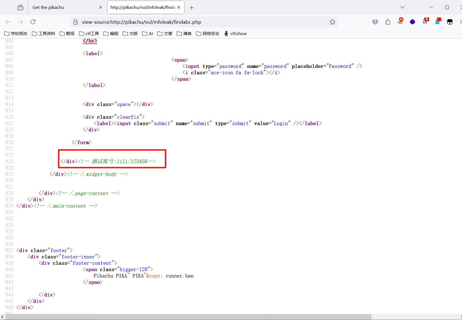This screenshot has height=320, width=462.
Task: Click the &copy; entity text
Action: [154, 276]
